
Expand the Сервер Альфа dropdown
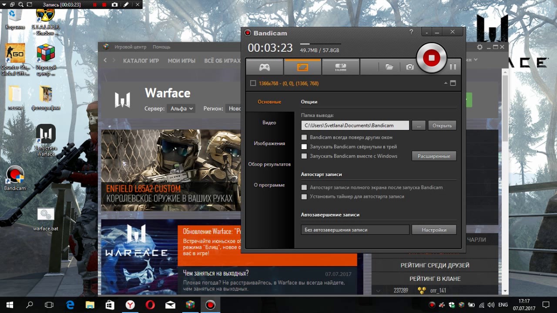(x=181, y=109)
